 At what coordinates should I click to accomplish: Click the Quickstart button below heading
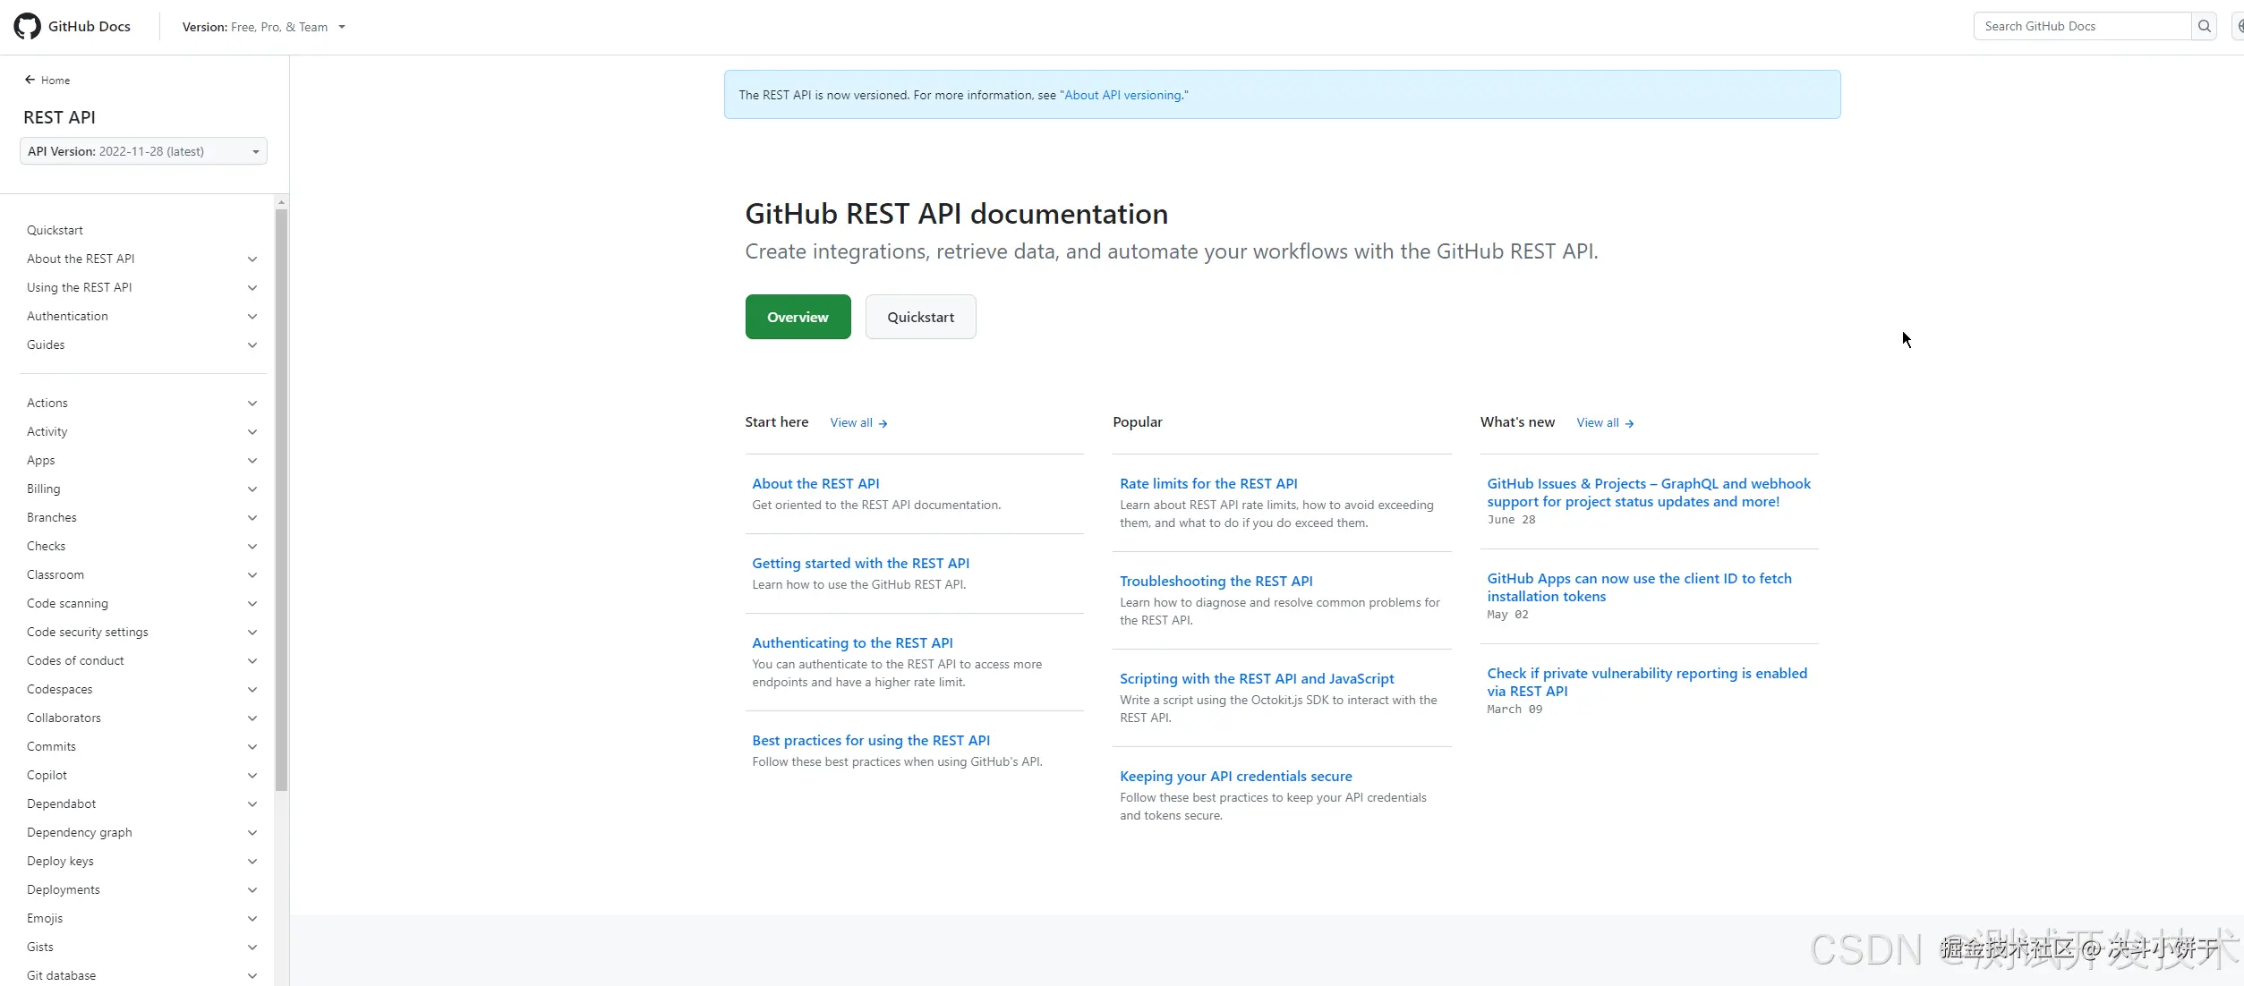[x=920, y=318]
